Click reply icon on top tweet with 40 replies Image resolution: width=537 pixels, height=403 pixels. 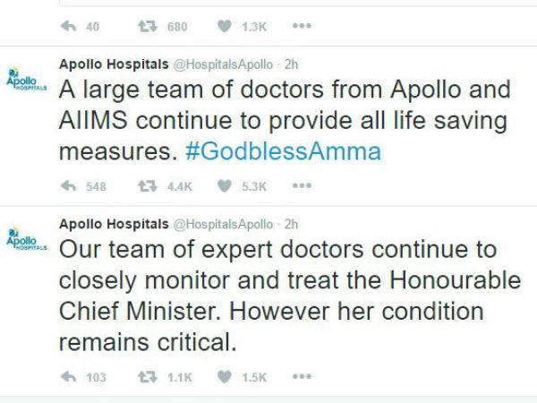(68, 26)
